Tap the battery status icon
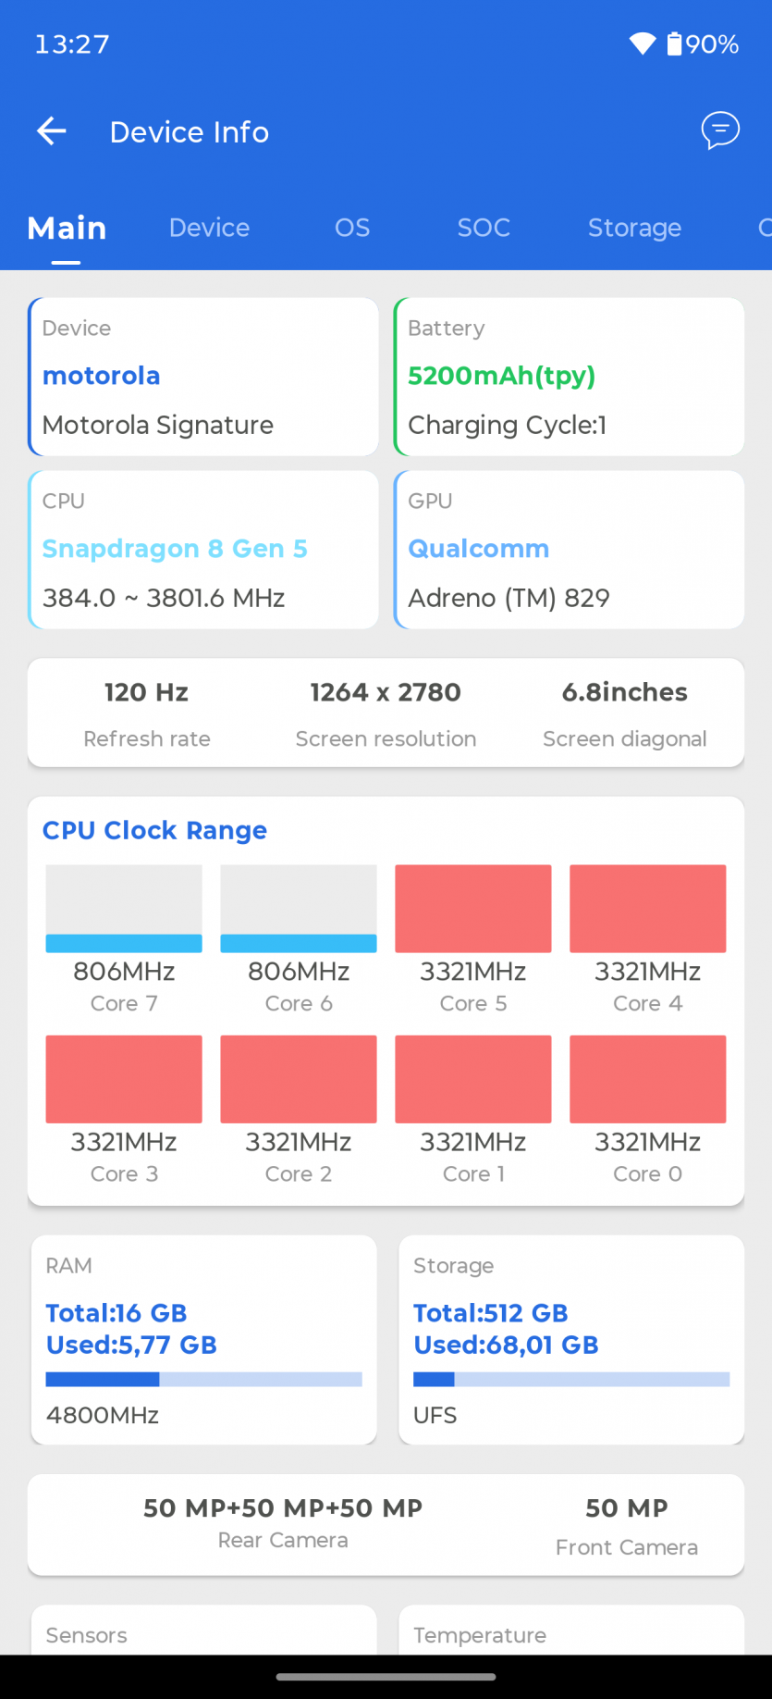 pyautogui.click(x=675, y=43)
